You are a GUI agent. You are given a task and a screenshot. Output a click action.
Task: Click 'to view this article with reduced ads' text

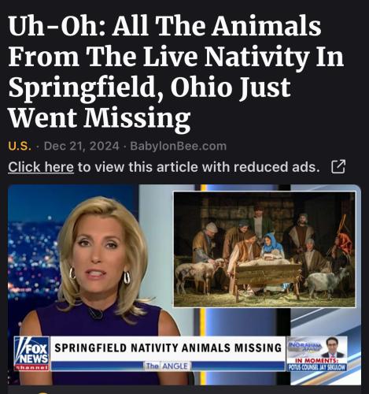(x=199, y=167)
